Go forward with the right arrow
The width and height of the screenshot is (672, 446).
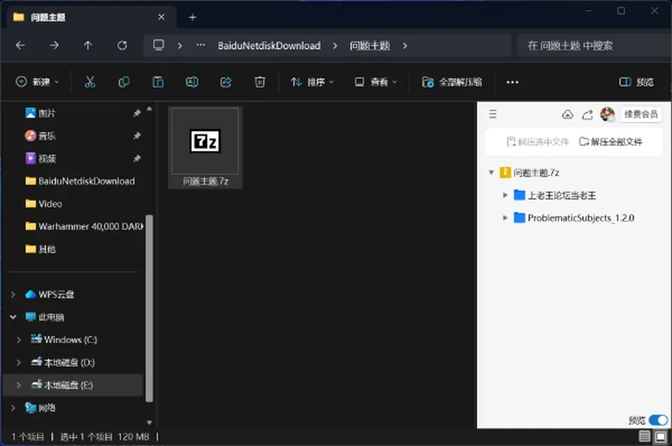pyautogui.click(x=54, y=46)
